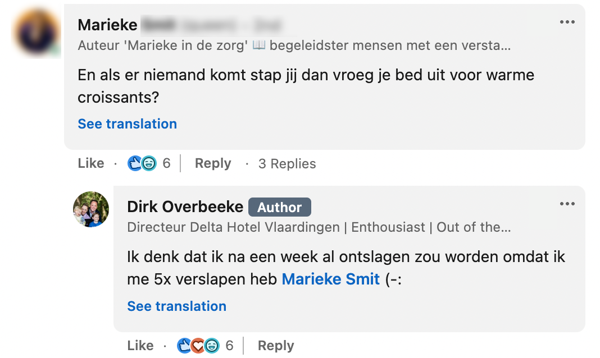
Task: Open the Marieke Smit mention link
Action: [x=330, y=279]
